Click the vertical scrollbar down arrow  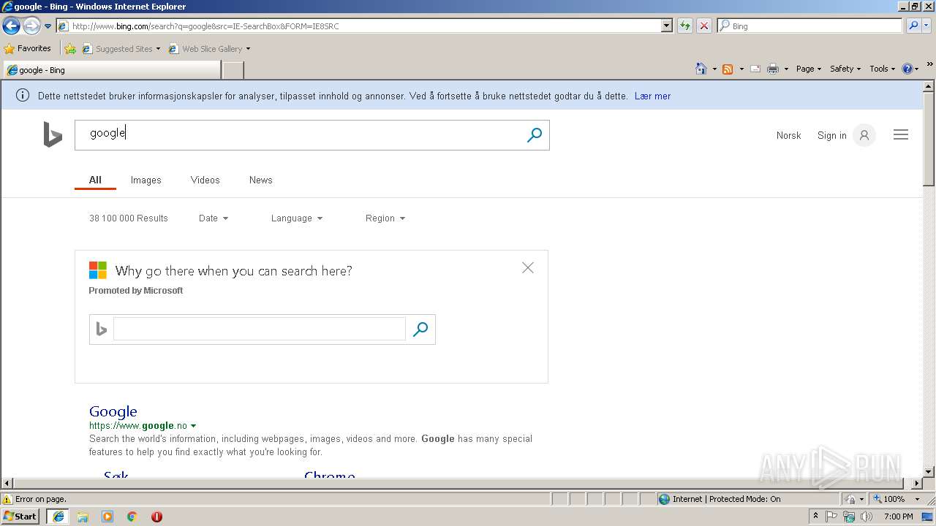pyautogui.click(x=929, y=472)
